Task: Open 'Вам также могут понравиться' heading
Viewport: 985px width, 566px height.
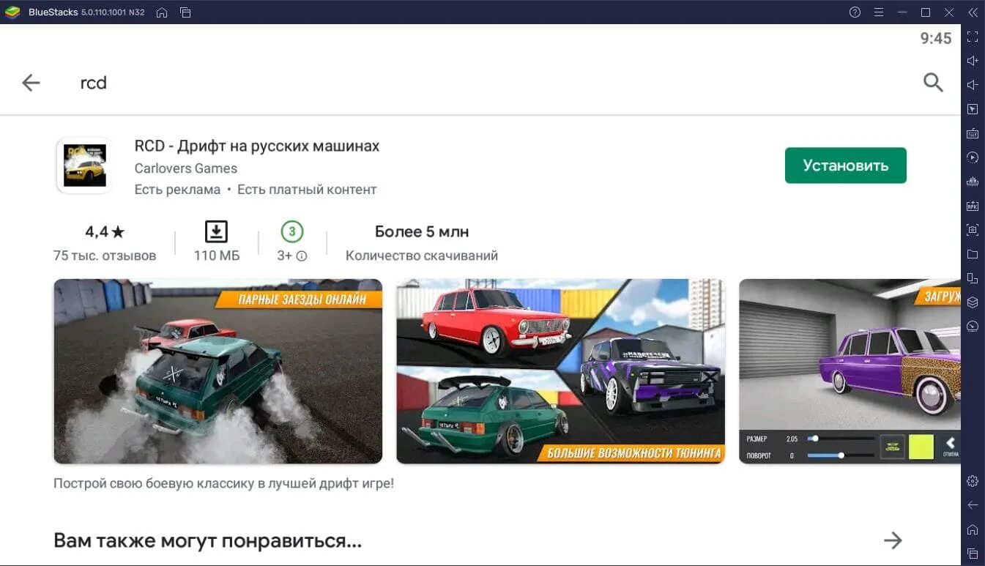Action: (208, 541)
